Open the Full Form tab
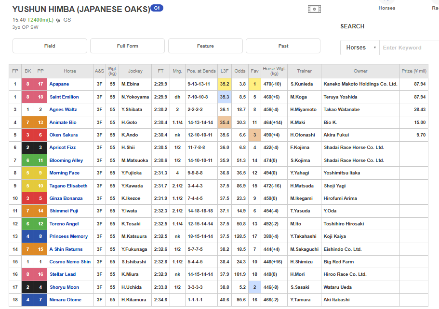439x309 pixels. pos(127,46)
